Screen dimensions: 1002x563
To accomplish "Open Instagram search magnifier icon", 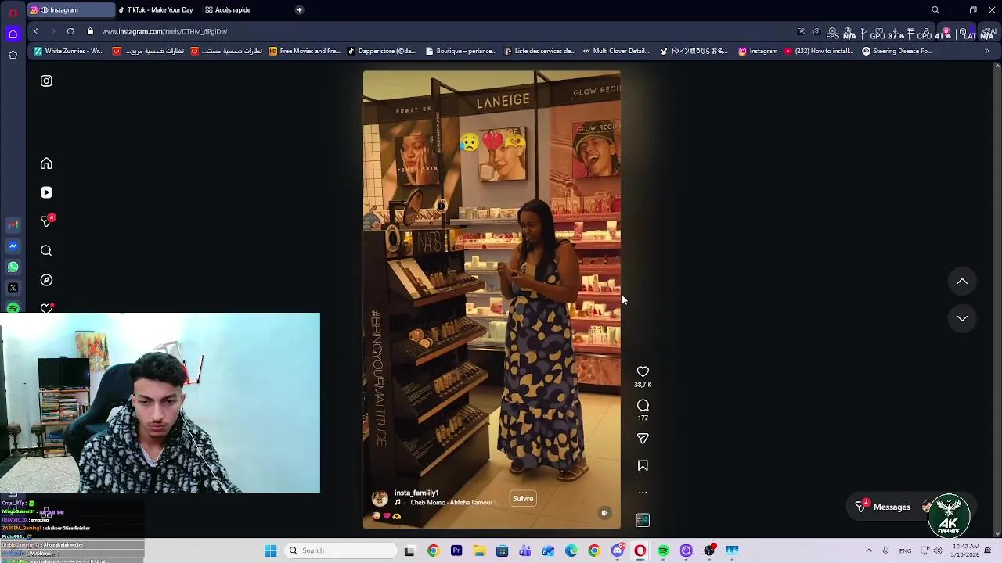I will [x=46, y=251].
